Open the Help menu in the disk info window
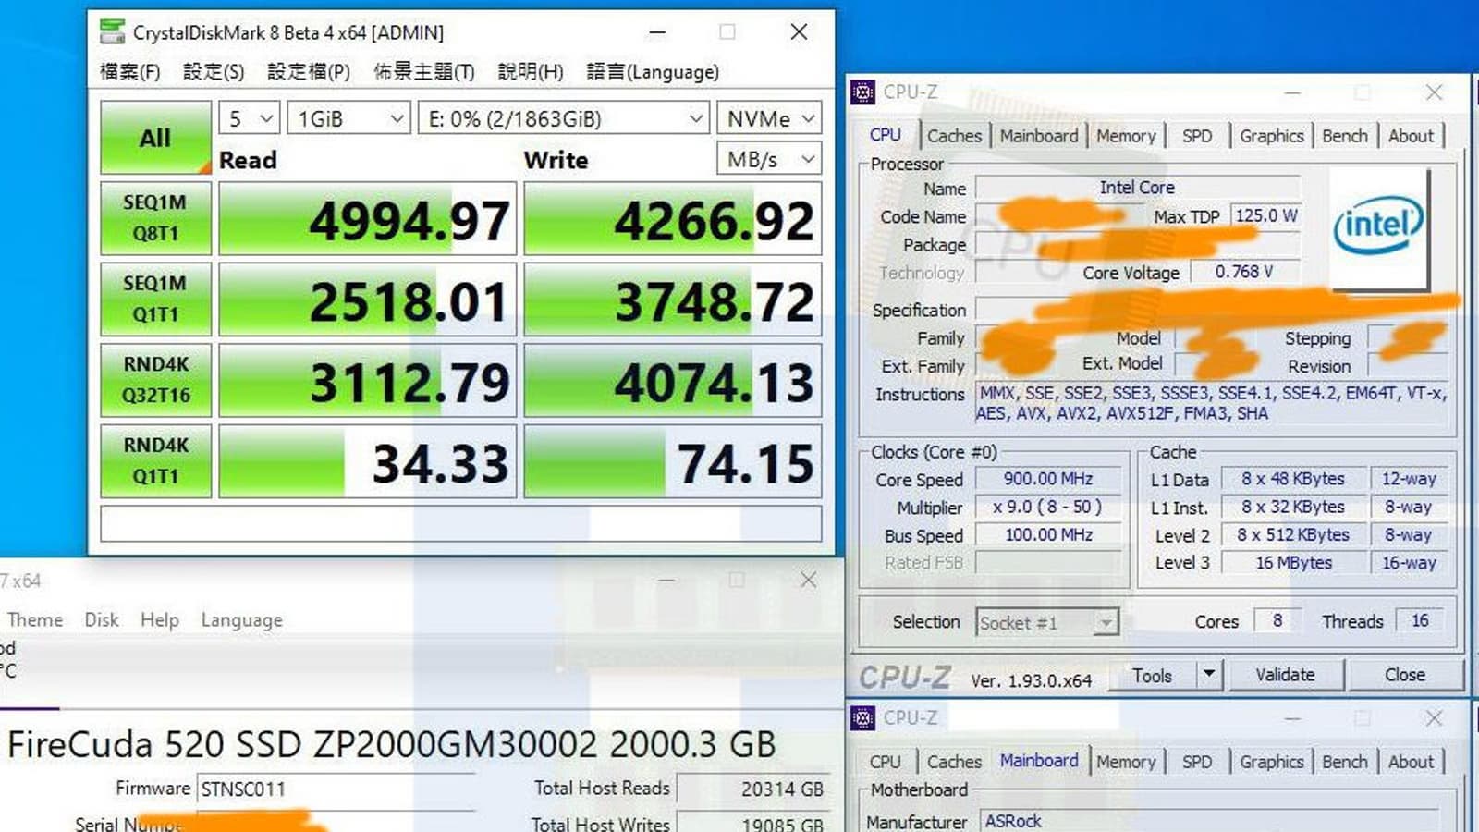This screenshot has width=1479, height=832. click(x=160, y=619)
